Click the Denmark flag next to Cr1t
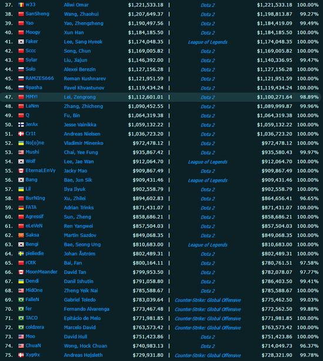The height and width of the screenshot is (361, 323). point(21,134)
